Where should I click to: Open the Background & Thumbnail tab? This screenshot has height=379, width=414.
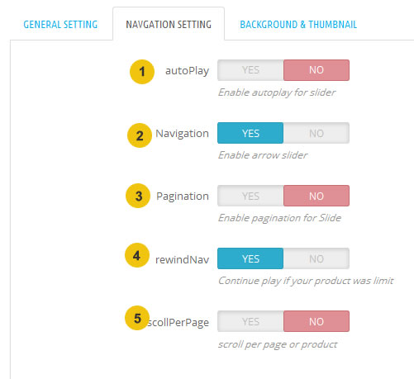pyautogui.click(x=298, y=25)
